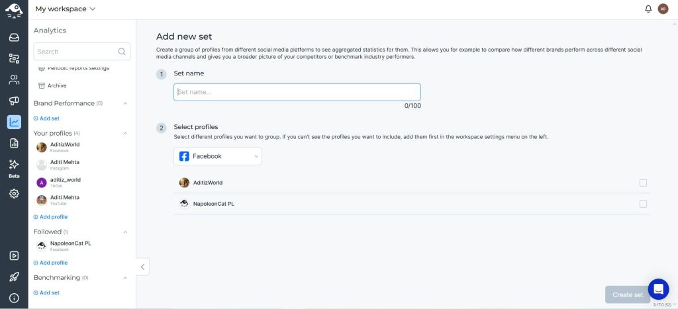This screenshot has height=309, width=678.
Task: Click the Brand Performance heading
Action: pos(64,103)
